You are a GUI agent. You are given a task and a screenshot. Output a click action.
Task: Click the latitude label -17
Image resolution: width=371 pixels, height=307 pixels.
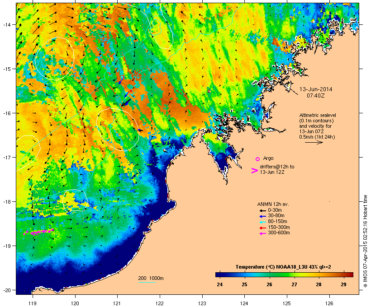pyautogui.click(x=6, y=157)
